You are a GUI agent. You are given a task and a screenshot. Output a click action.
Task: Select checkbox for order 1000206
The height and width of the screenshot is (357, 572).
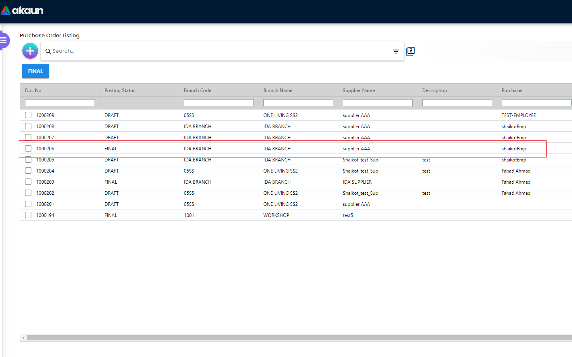[x=28, y=148]
